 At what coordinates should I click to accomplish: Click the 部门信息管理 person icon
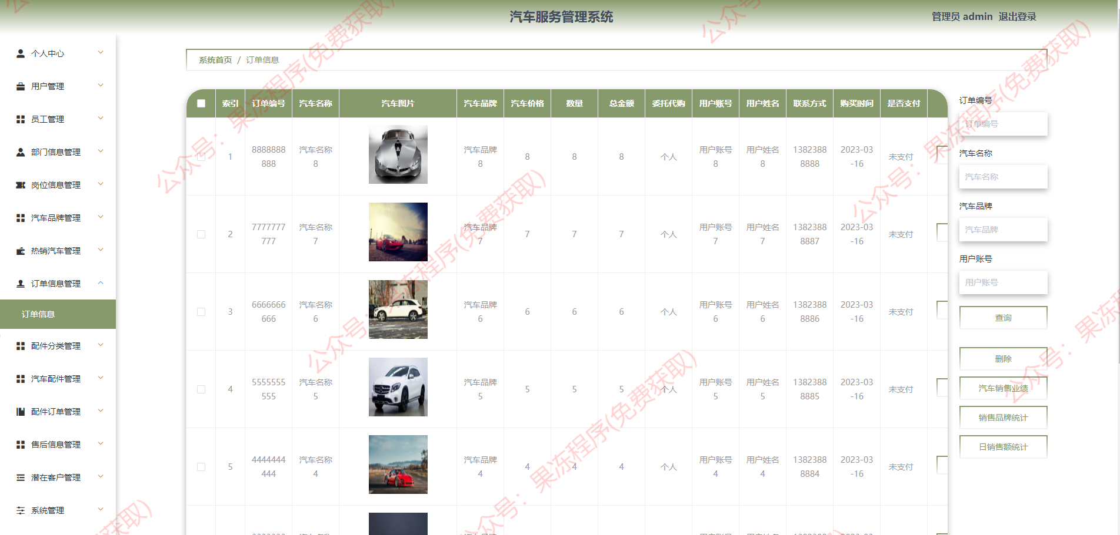21,152
